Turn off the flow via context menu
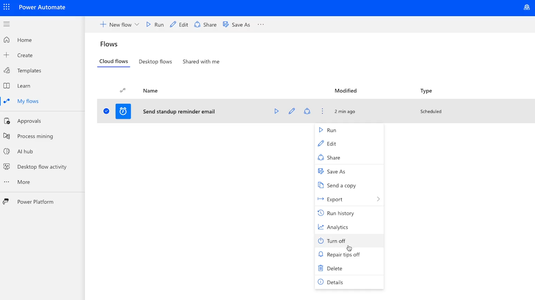The image size is (535, 300). (x=349, y=241)
